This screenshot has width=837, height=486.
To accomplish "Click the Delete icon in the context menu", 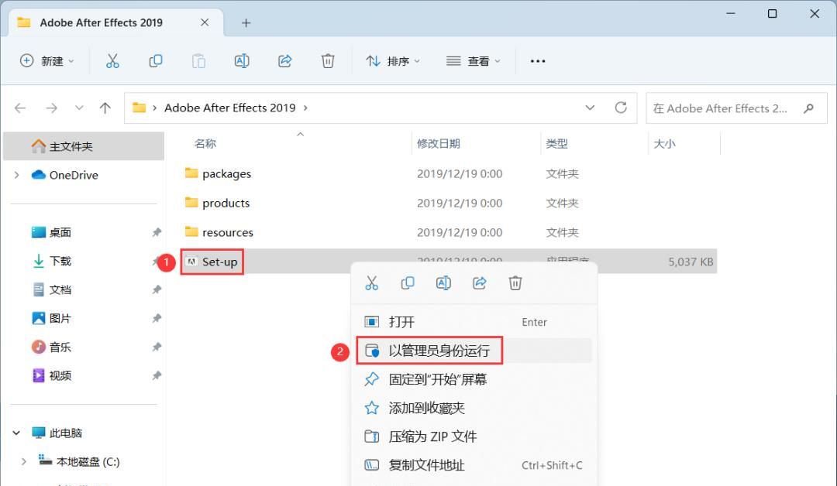I will pyautogui.click(x=515, y=282).
